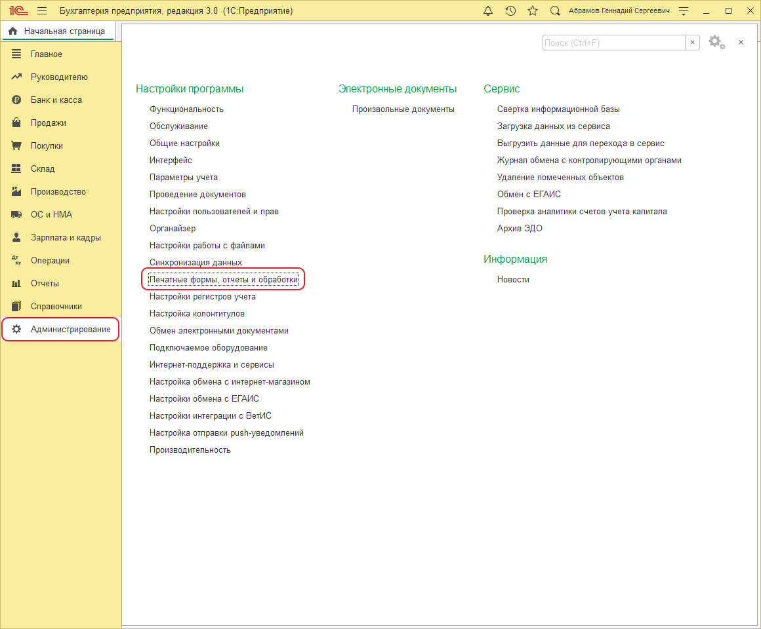
Task: Open the Продажи section
Action: [60, 123]
